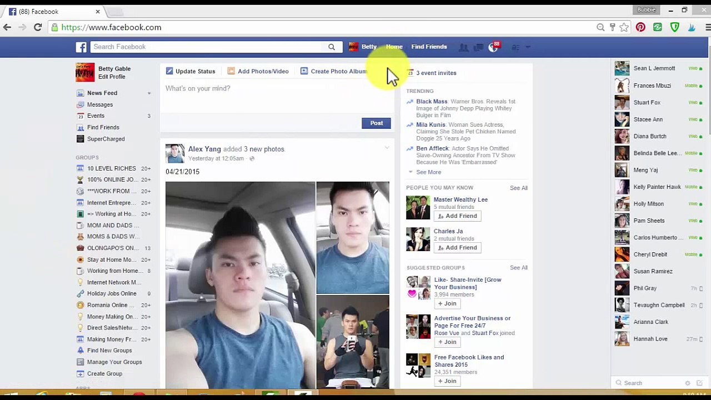This screenshot has height=400, width=711.
Task: Open Ben Affleck trending topic
Action: (432, 148)
